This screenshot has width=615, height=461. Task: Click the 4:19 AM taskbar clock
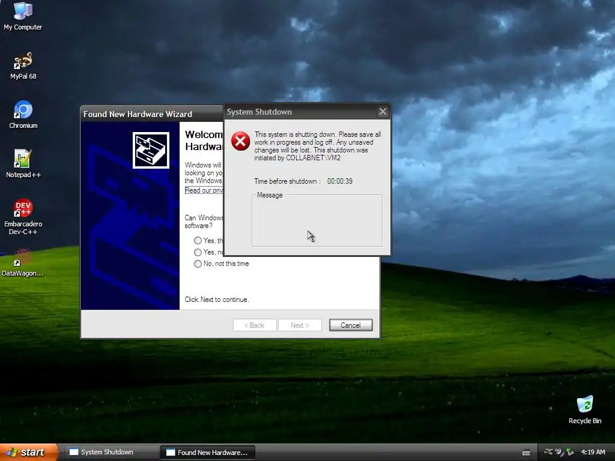coord(593,452)
